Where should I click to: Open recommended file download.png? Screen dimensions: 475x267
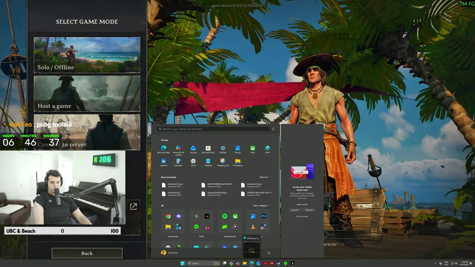tap(172, 194)
